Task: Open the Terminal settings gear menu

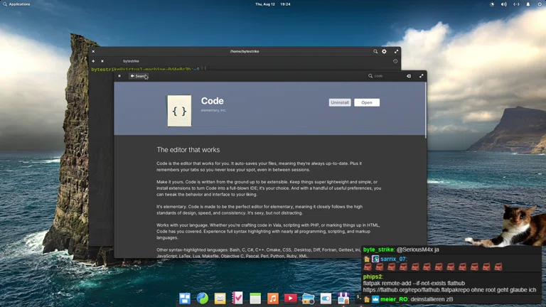Action: (384, 51)
